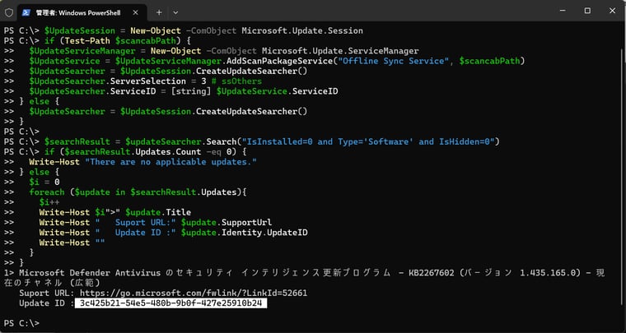
Task: Click the $i++ line
Action: pos(49,202)
